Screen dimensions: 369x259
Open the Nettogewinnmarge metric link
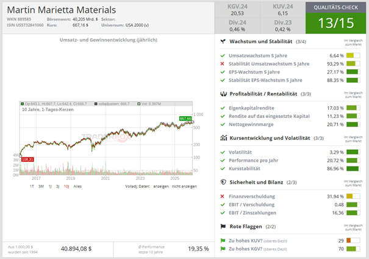point(254,123)
